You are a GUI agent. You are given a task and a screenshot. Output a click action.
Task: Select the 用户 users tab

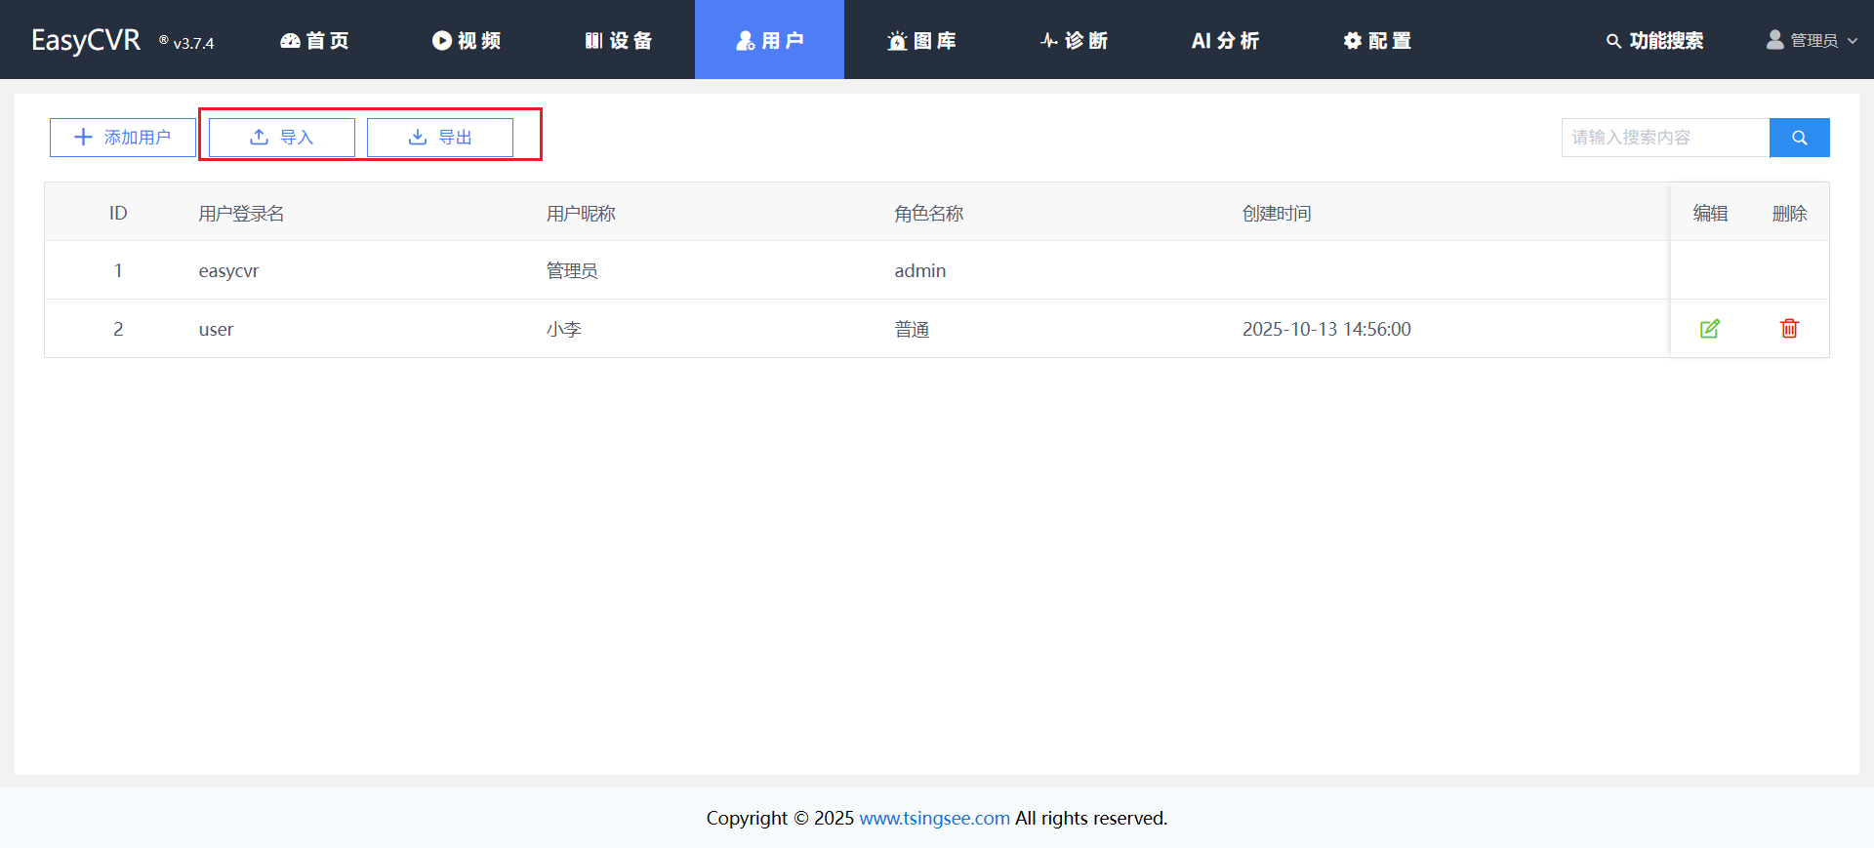pos(769,40)
